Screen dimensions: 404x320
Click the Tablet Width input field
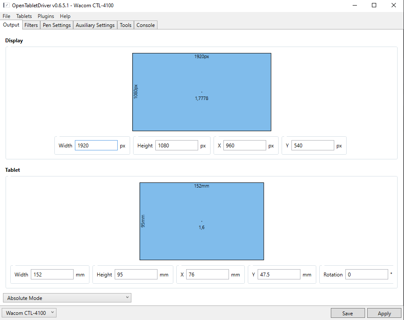click(x=52, y=274)
